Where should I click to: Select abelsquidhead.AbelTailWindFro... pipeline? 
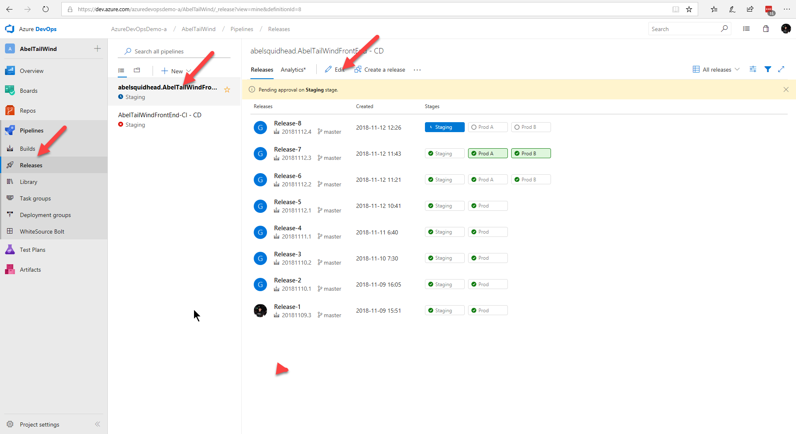(174, 92)
